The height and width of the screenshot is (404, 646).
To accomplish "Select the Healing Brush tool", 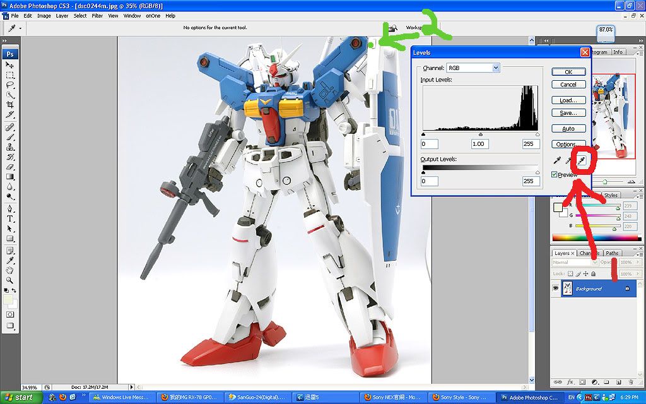I will [x=9, y=128].
